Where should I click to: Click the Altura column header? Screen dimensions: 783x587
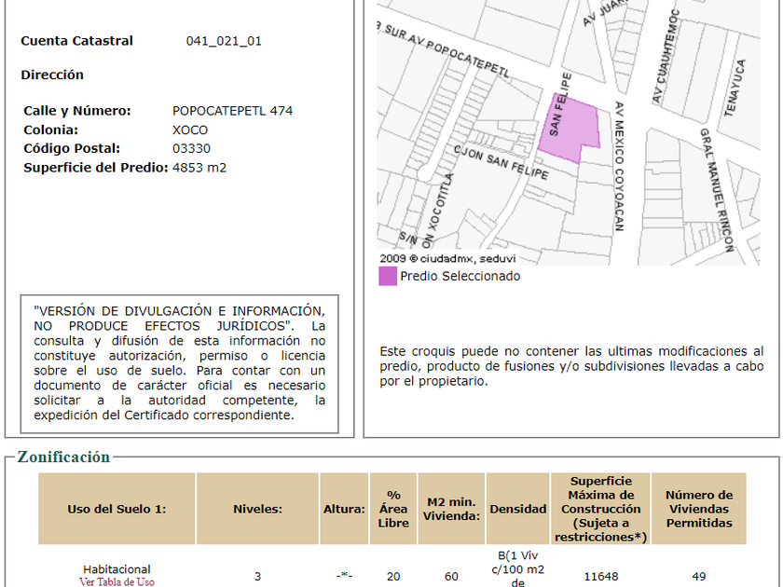[x=344, y=509]
